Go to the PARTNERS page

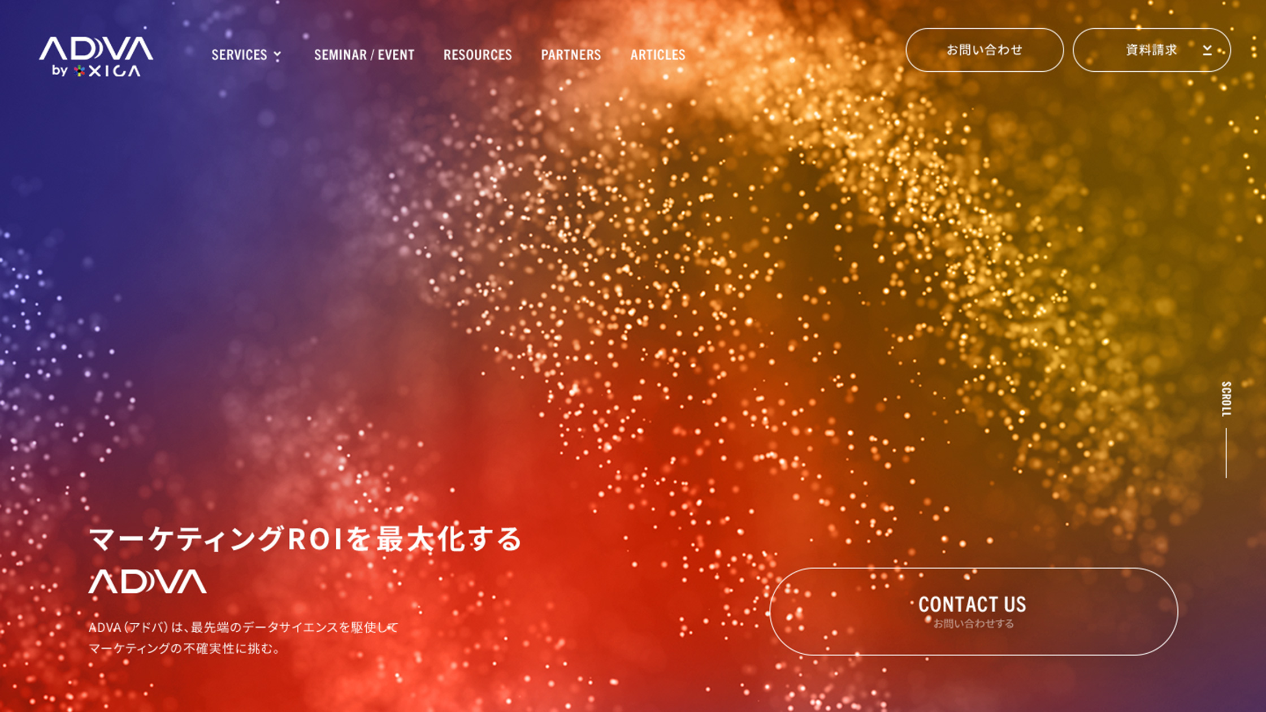point(571,55)
